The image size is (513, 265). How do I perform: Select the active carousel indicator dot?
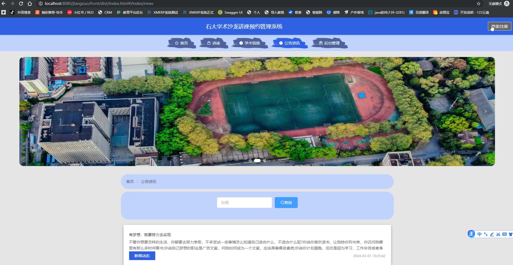[257, 161]
